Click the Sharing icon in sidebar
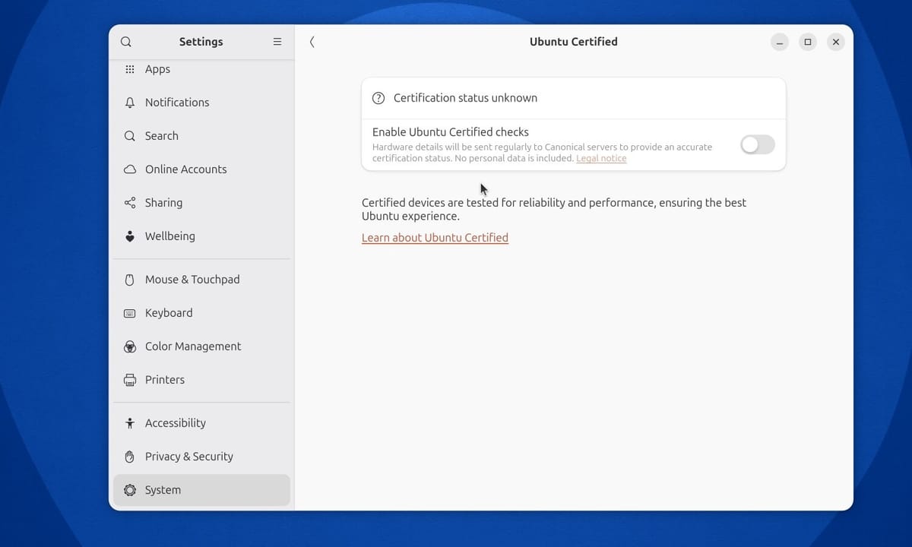Viewport: 912px width, 547px height. coord(130,203)
